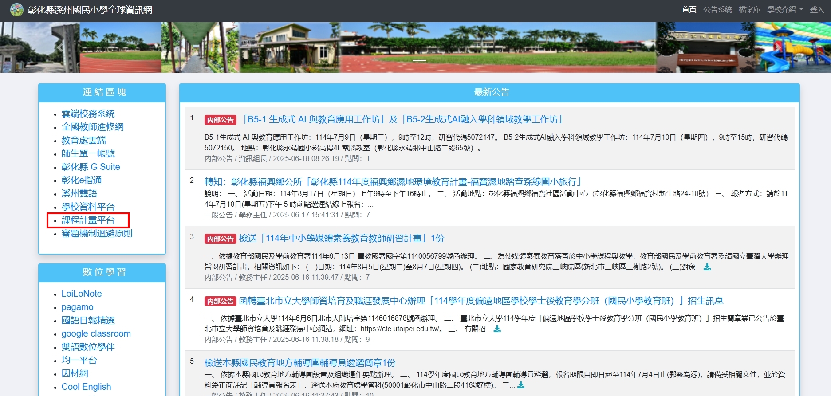Go to 首頁 in the navigation bar
Viewport: 831px width, 396px height.
(689, 9)
